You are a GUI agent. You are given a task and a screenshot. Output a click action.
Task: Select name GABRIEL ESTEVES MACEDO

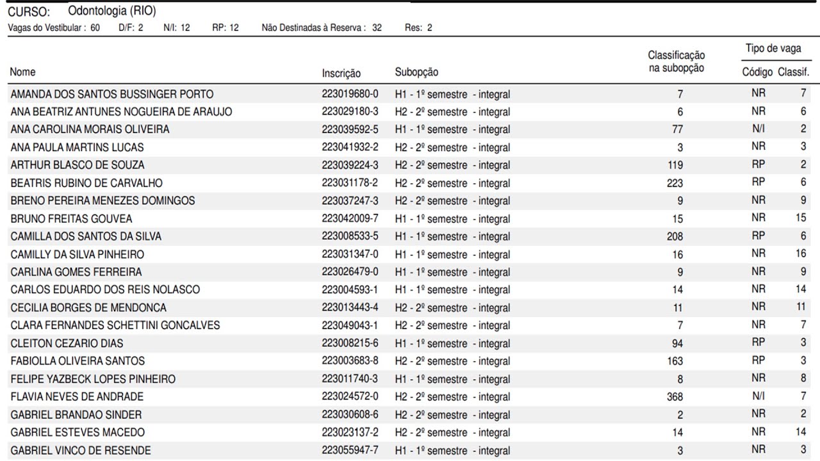pos(78,432)
